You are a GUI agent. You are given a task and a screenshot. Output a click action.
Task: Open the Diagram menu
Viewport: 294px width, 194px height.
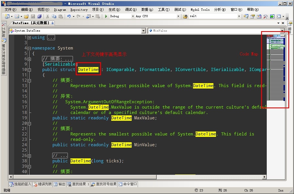pyautogui.click(x=60, y=10)
